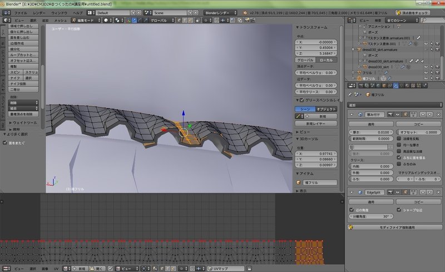Collapse the 厚み付け modifier panel
The image size is (445, 272).
click(352, 115)
